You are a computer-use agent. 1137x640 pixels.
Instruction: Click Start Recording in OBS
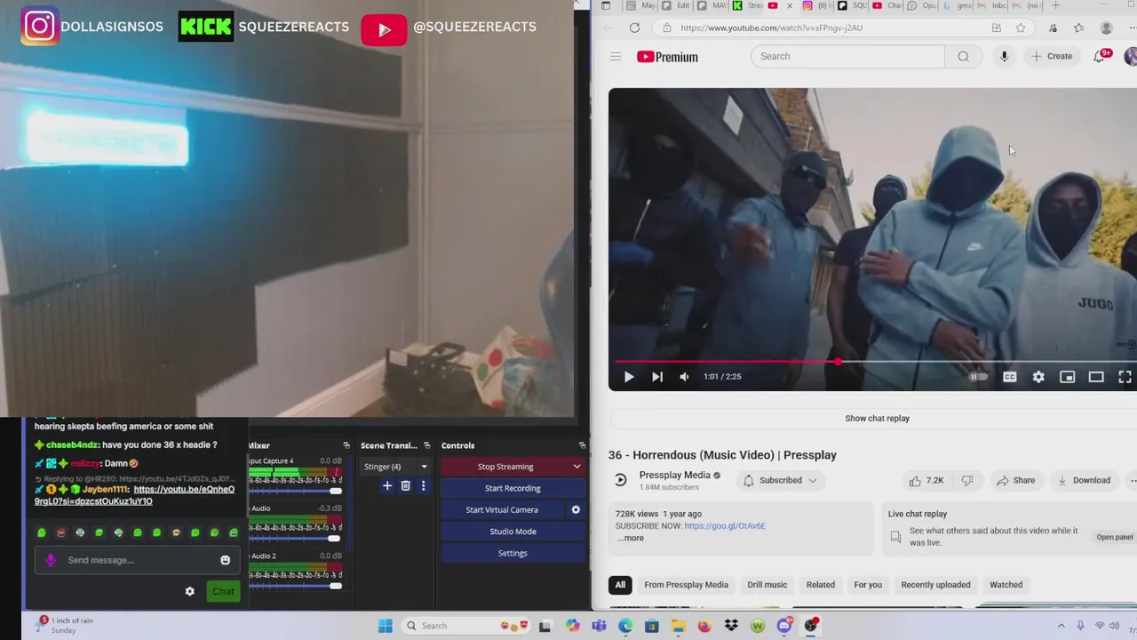pos(513,488)
